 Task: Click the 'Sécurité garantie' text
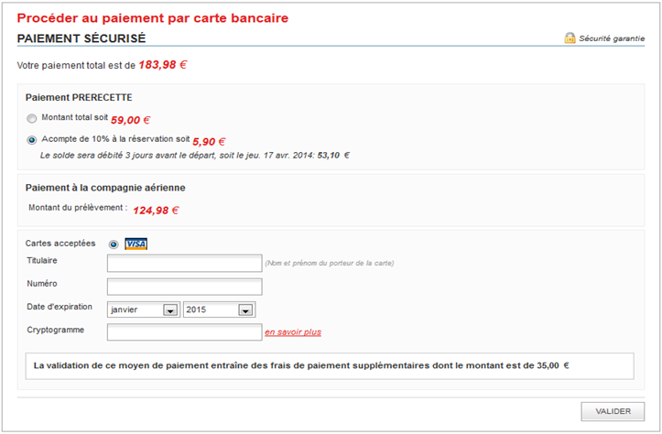point(617,38)
